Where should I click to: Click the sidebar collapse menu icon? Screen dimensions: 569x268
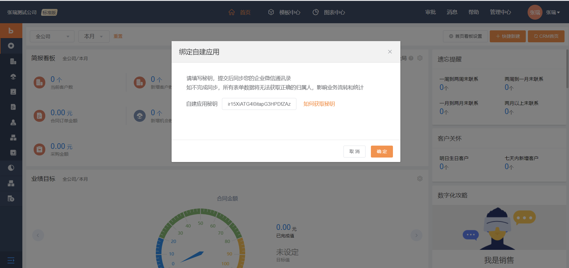coord(11,261)
